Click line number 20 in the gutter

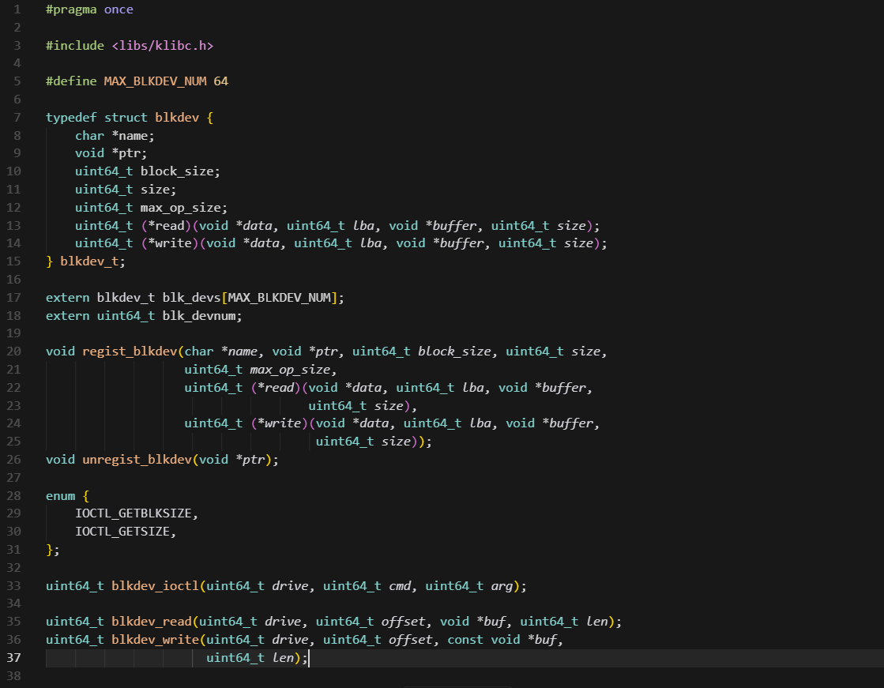pyautogui.click(x=13, y=352)
